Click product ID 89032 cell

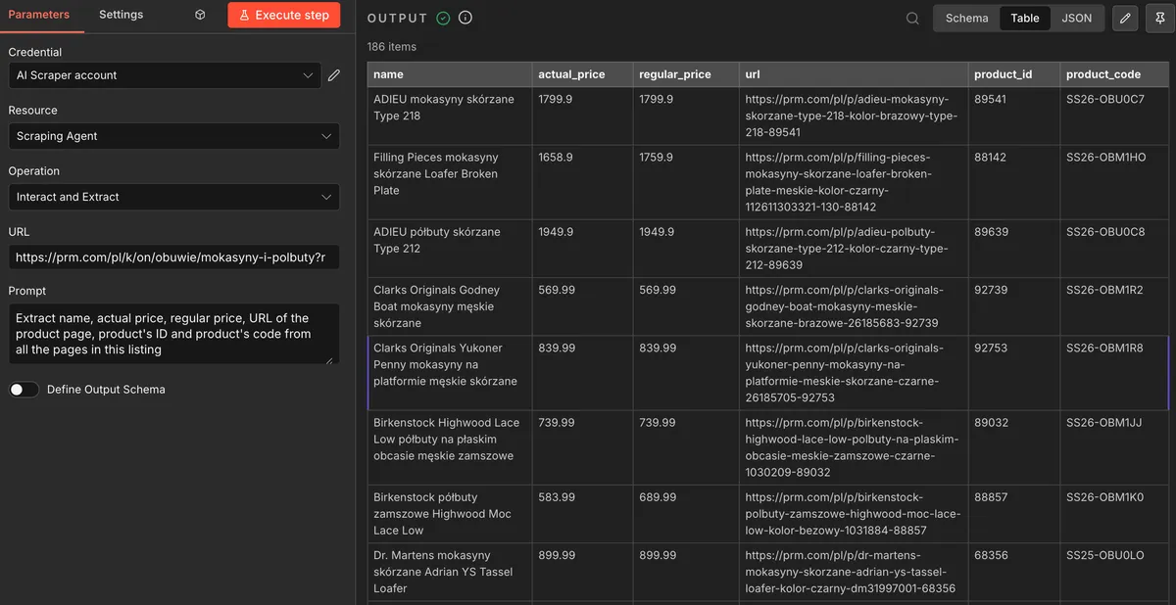[x=1013, y=447]
